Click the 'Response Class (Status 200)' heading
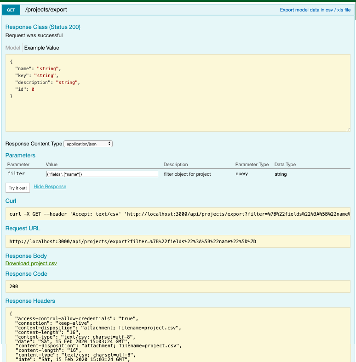Image resolution: width=356 pixels, height=362 pixels. [x=43, y=27]
